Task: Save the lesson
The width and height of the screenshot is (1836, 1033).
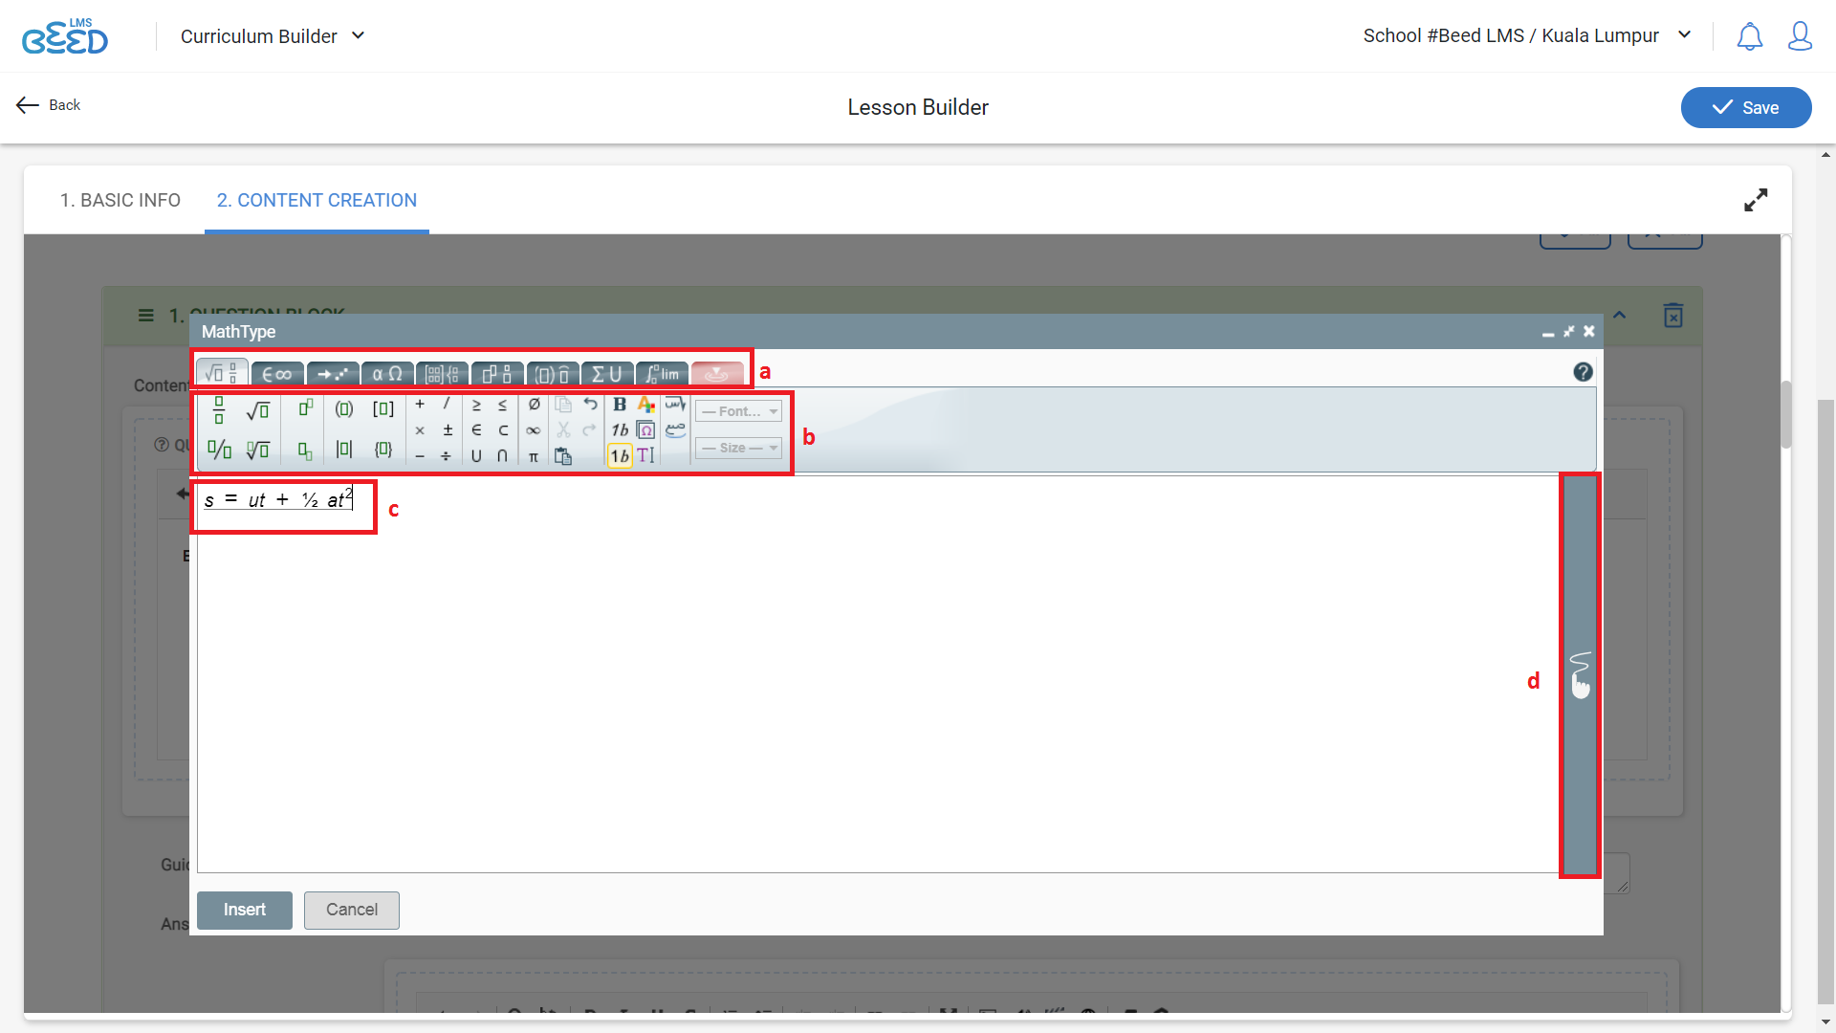Action: click(x=1746, y=107)
